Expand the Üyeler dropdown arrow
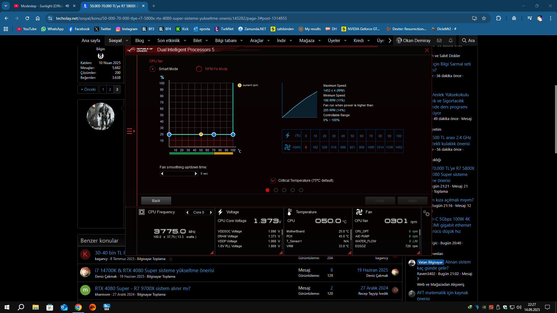Screen dimensions: 557x313 pyautogui.click(x=346, y=41)
